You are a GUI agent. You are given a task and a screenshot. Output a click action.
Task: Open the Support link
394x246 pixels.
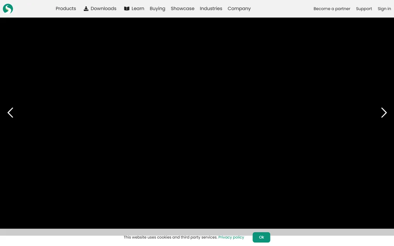tap(364, 9)
